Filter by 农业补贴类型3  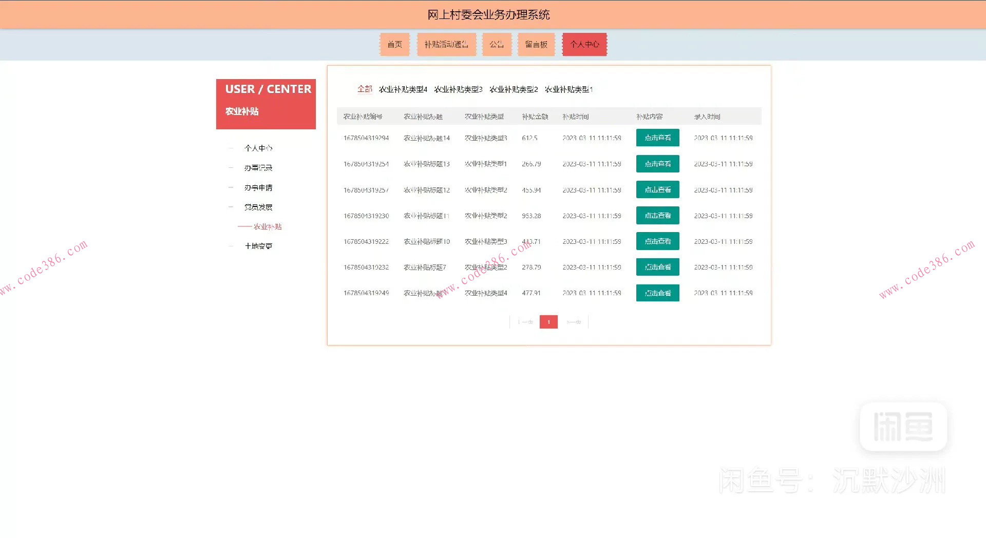pos(458,89)
